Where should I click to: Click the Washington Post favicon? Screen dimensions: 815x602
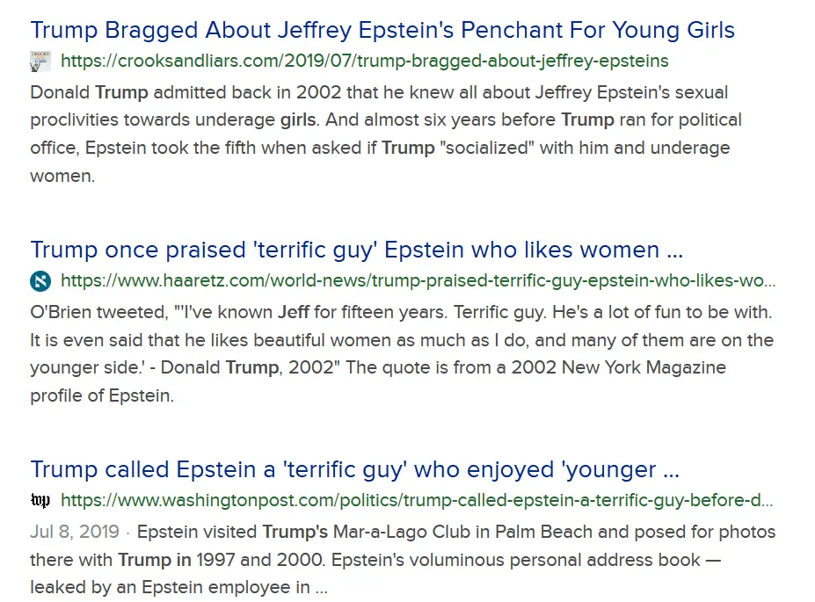pos(40,501)
